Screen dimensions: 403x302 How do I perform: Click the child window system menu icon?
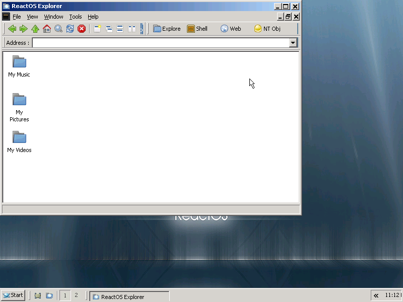coord(6,17)
